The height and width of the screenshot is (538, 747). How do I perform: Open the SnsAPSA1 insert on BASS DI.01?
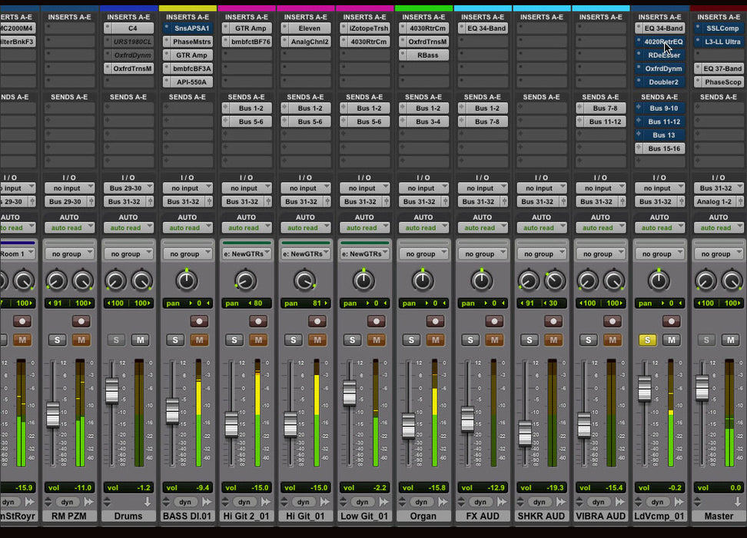click(x=188, y=28)
